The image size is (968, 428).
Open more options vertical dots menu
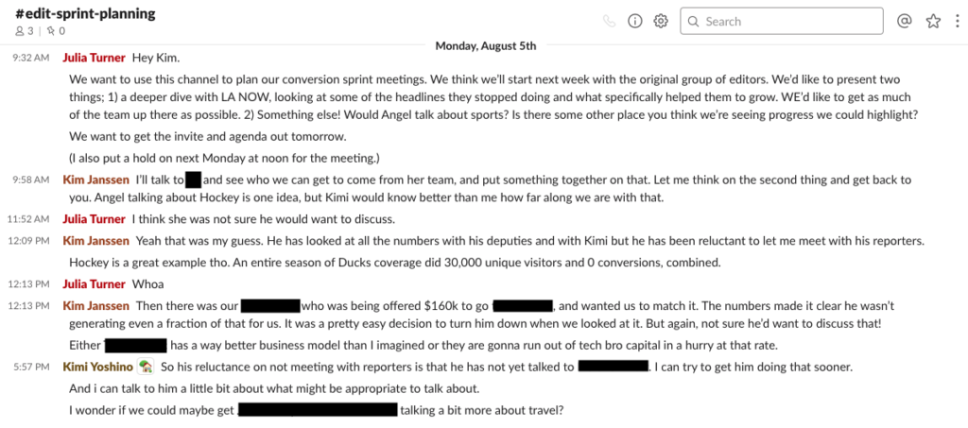pos(958,21)
